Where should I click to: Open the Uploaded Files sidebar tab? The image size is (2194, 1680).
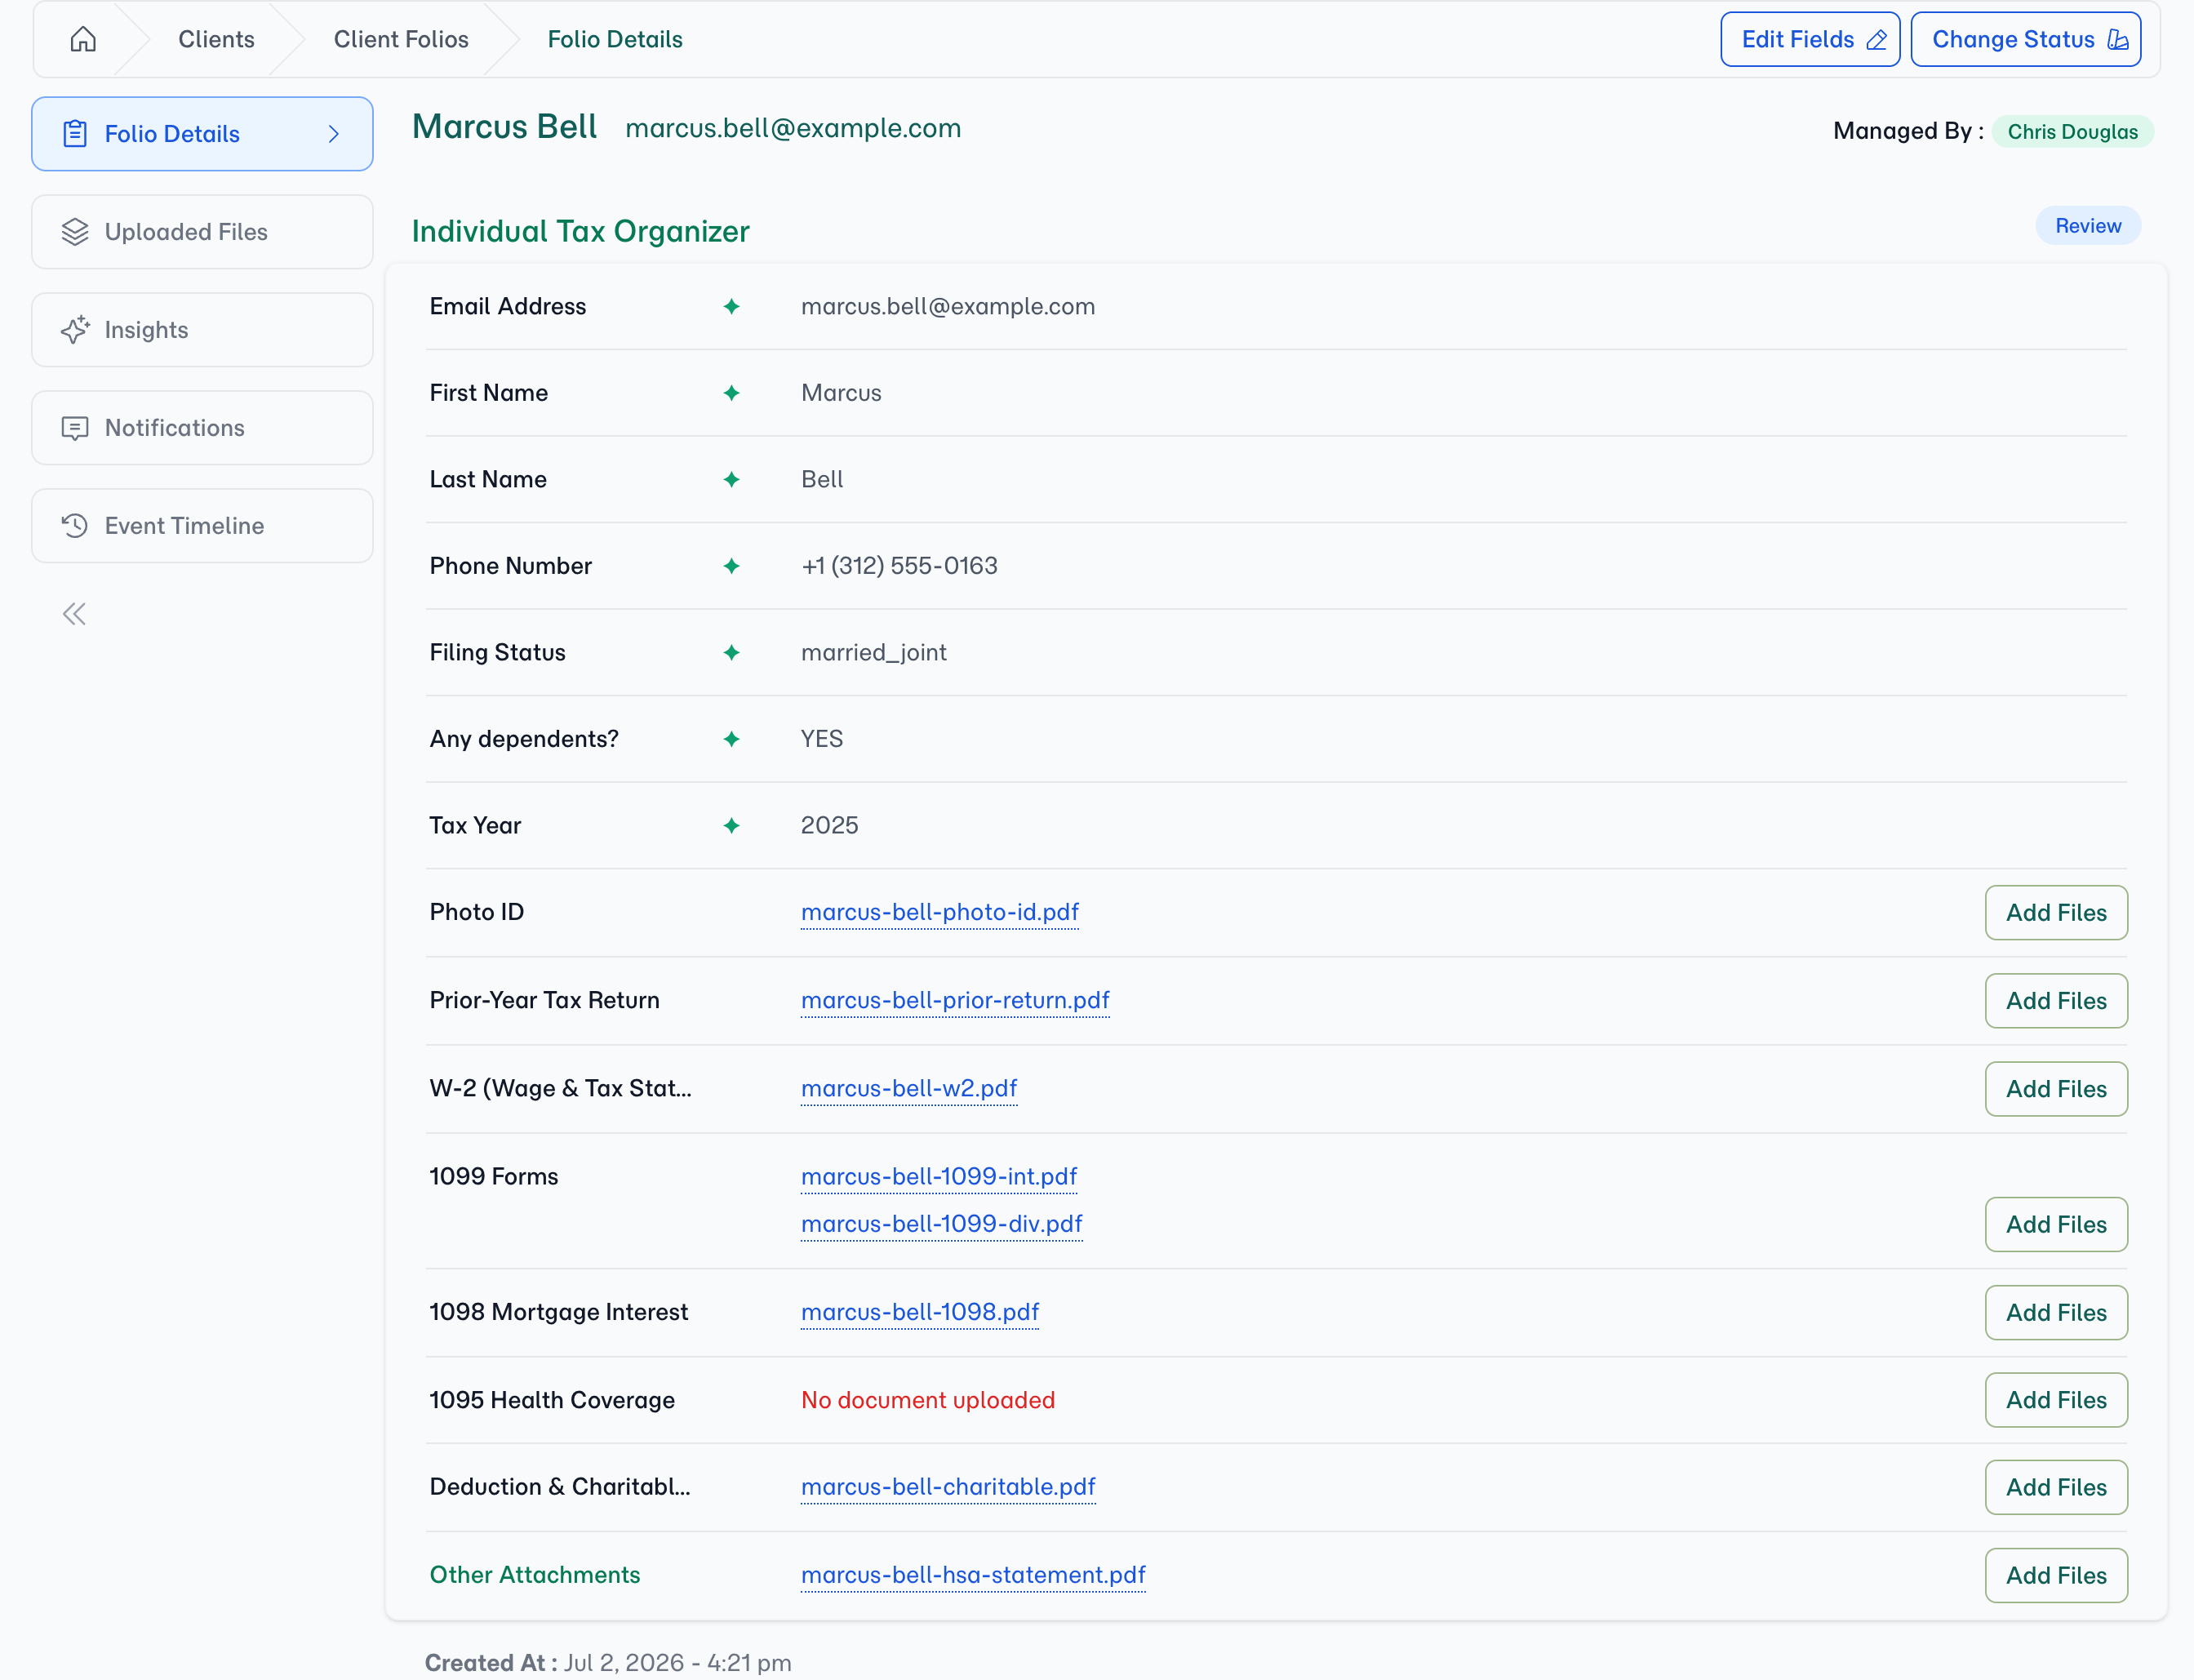pos(202,232)
